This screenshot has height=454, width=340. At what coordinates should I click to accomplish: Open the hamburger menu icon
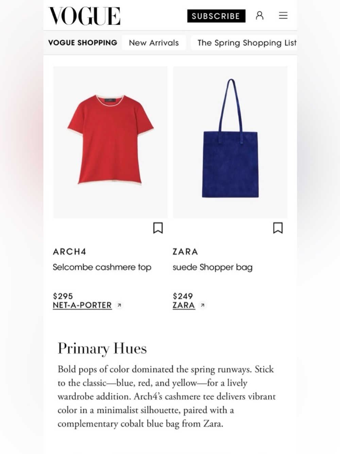tap(283, 16)
